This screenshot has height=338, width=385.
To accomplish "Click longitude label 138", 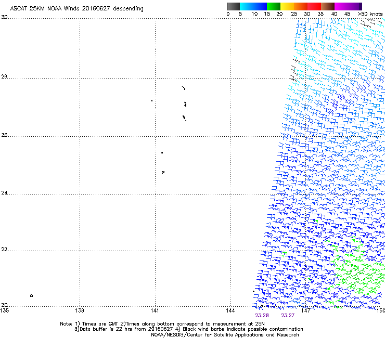I will [x=80, y=310].
